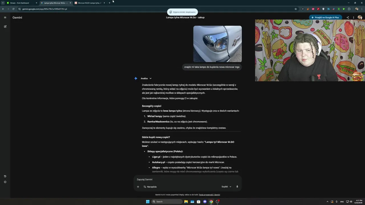This screenshot has height=205, width=365.
Task: Start a new chat with pencil icon
Action: (5, 26)
